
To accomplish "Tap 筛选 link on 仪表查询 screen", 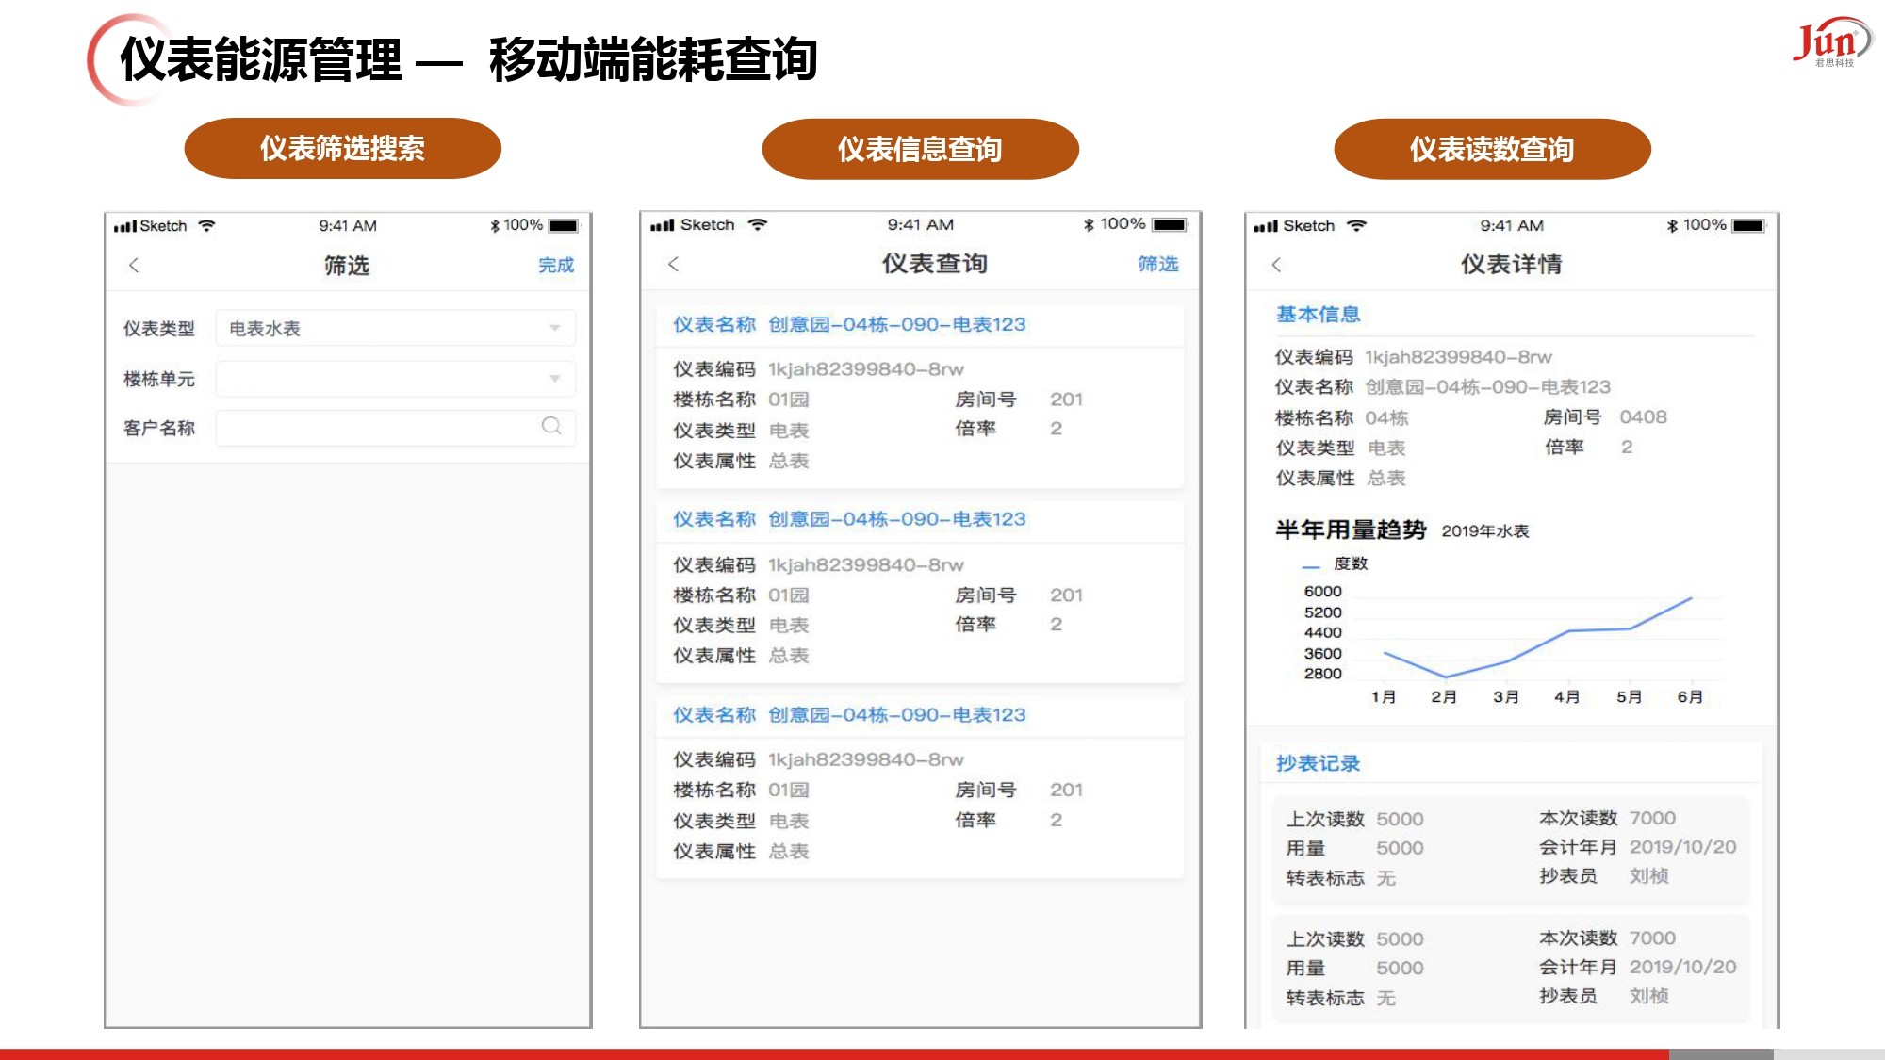I will (1157, 264).
